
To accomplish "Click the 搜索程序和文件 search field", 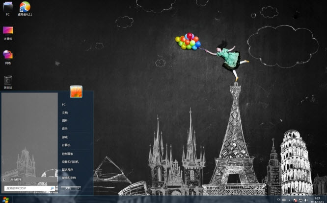I will (29, 188).
